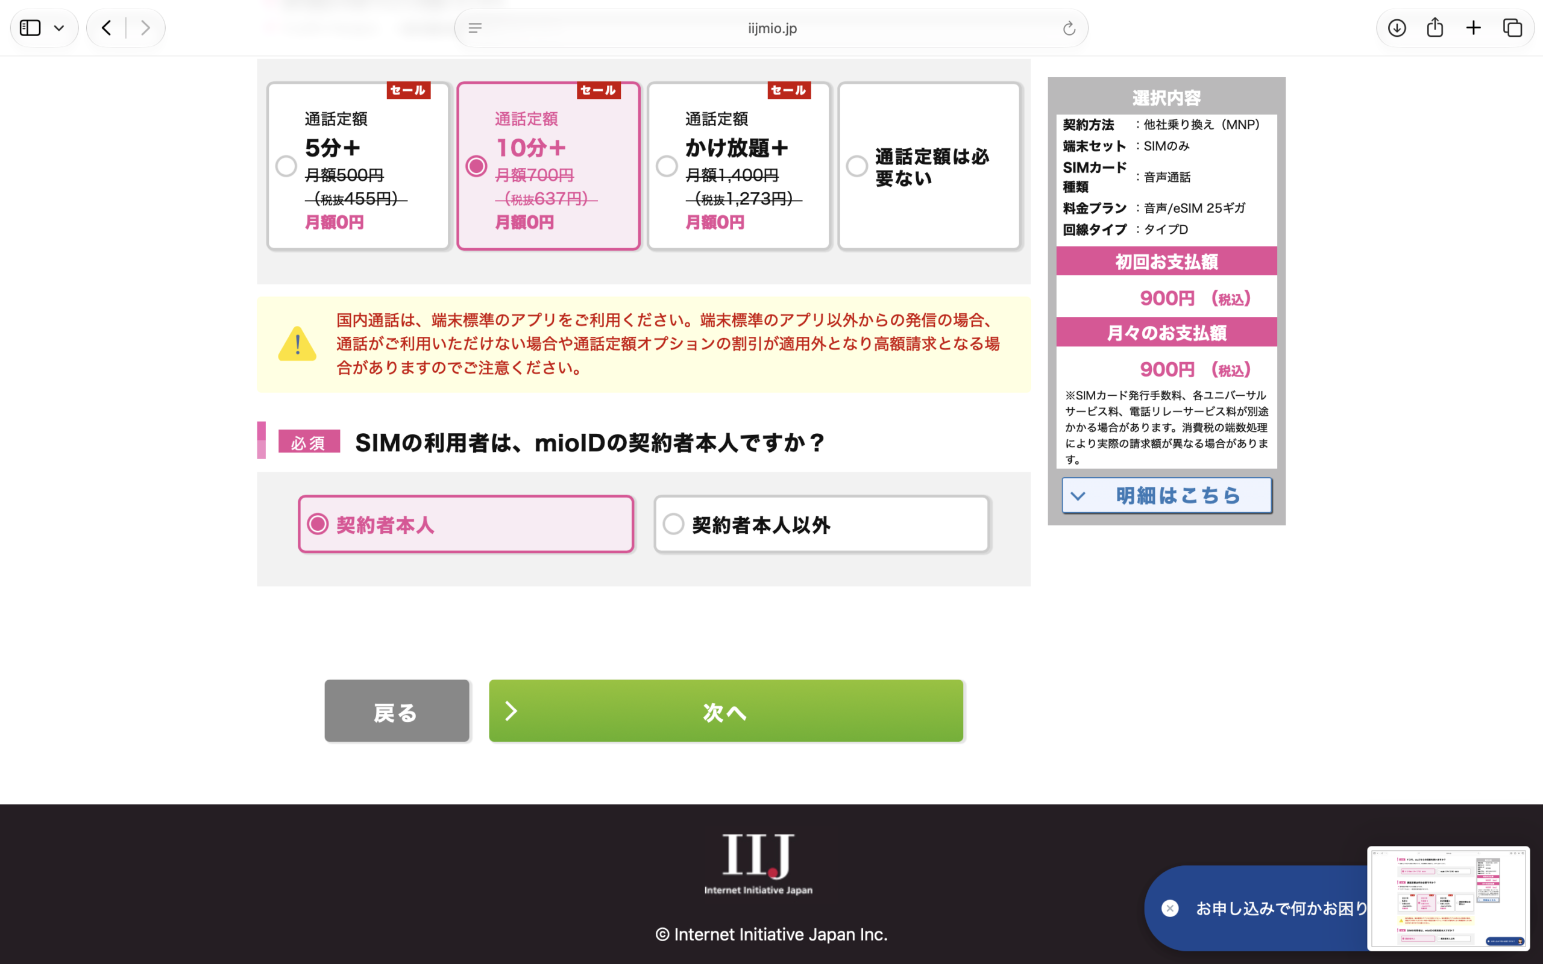This screenshot has width=1543, height=964.
Task: Open the reader view icon in address bar
Action: tap(475, 28)
